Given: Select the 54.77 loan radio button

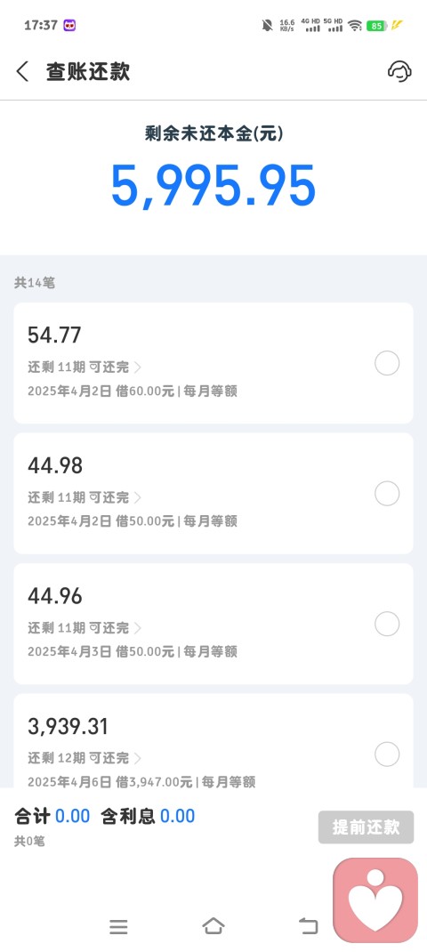Looking at the screenshot, I should 387,363.
